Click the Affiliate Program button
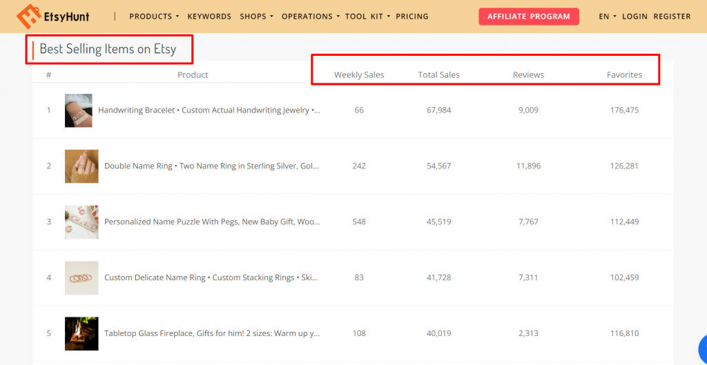 [529, 17]
